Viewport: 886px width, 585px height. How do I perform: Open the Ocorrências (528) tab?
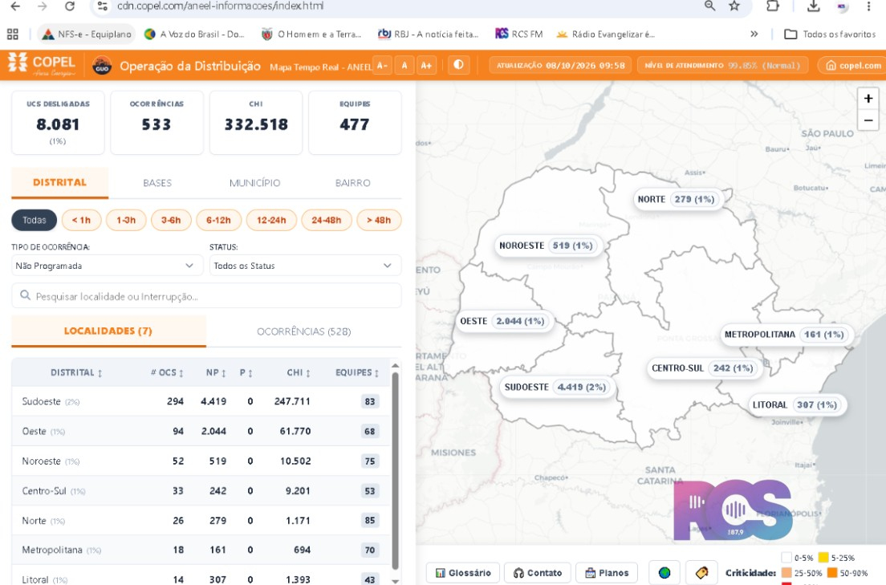point(304,331)
